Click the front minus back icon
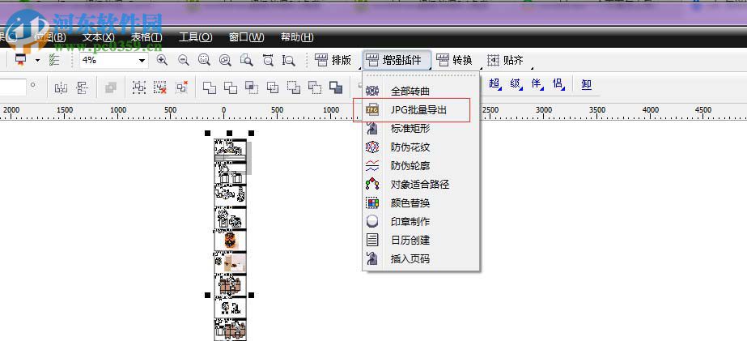The width and height of the screenshot is (747, 341). pos(294,87)
